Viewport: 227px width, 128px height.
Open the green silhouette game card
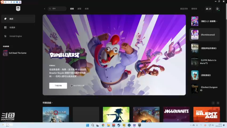(116, 115)
